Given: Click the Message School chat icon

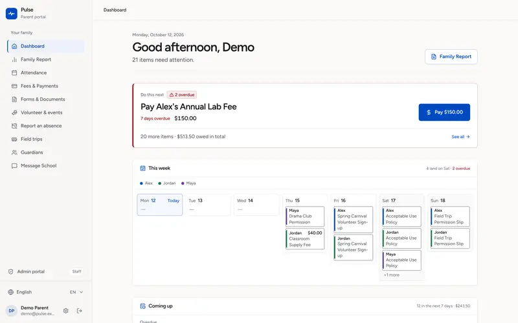Looking at the screenshot, I should click(14, 166).
